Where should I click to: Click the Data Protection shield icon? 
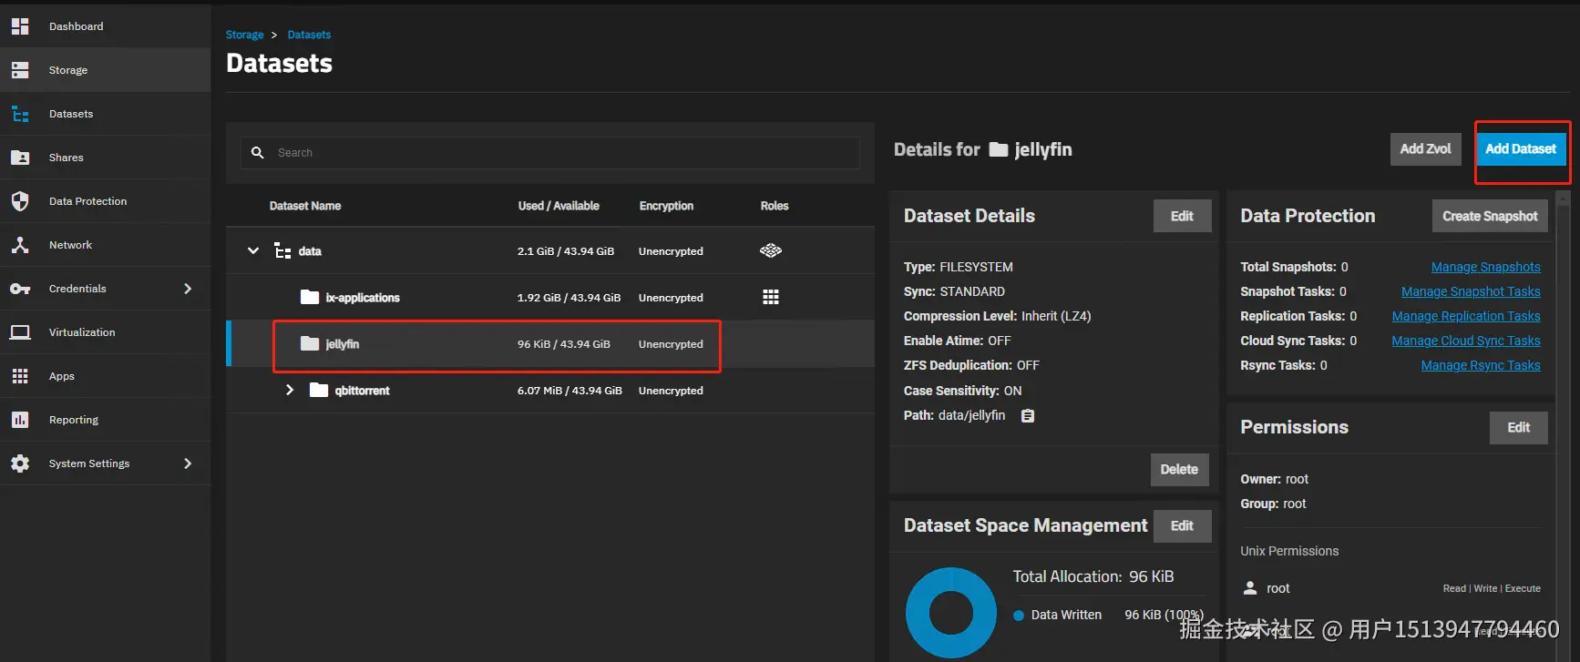tap(20, 201)
